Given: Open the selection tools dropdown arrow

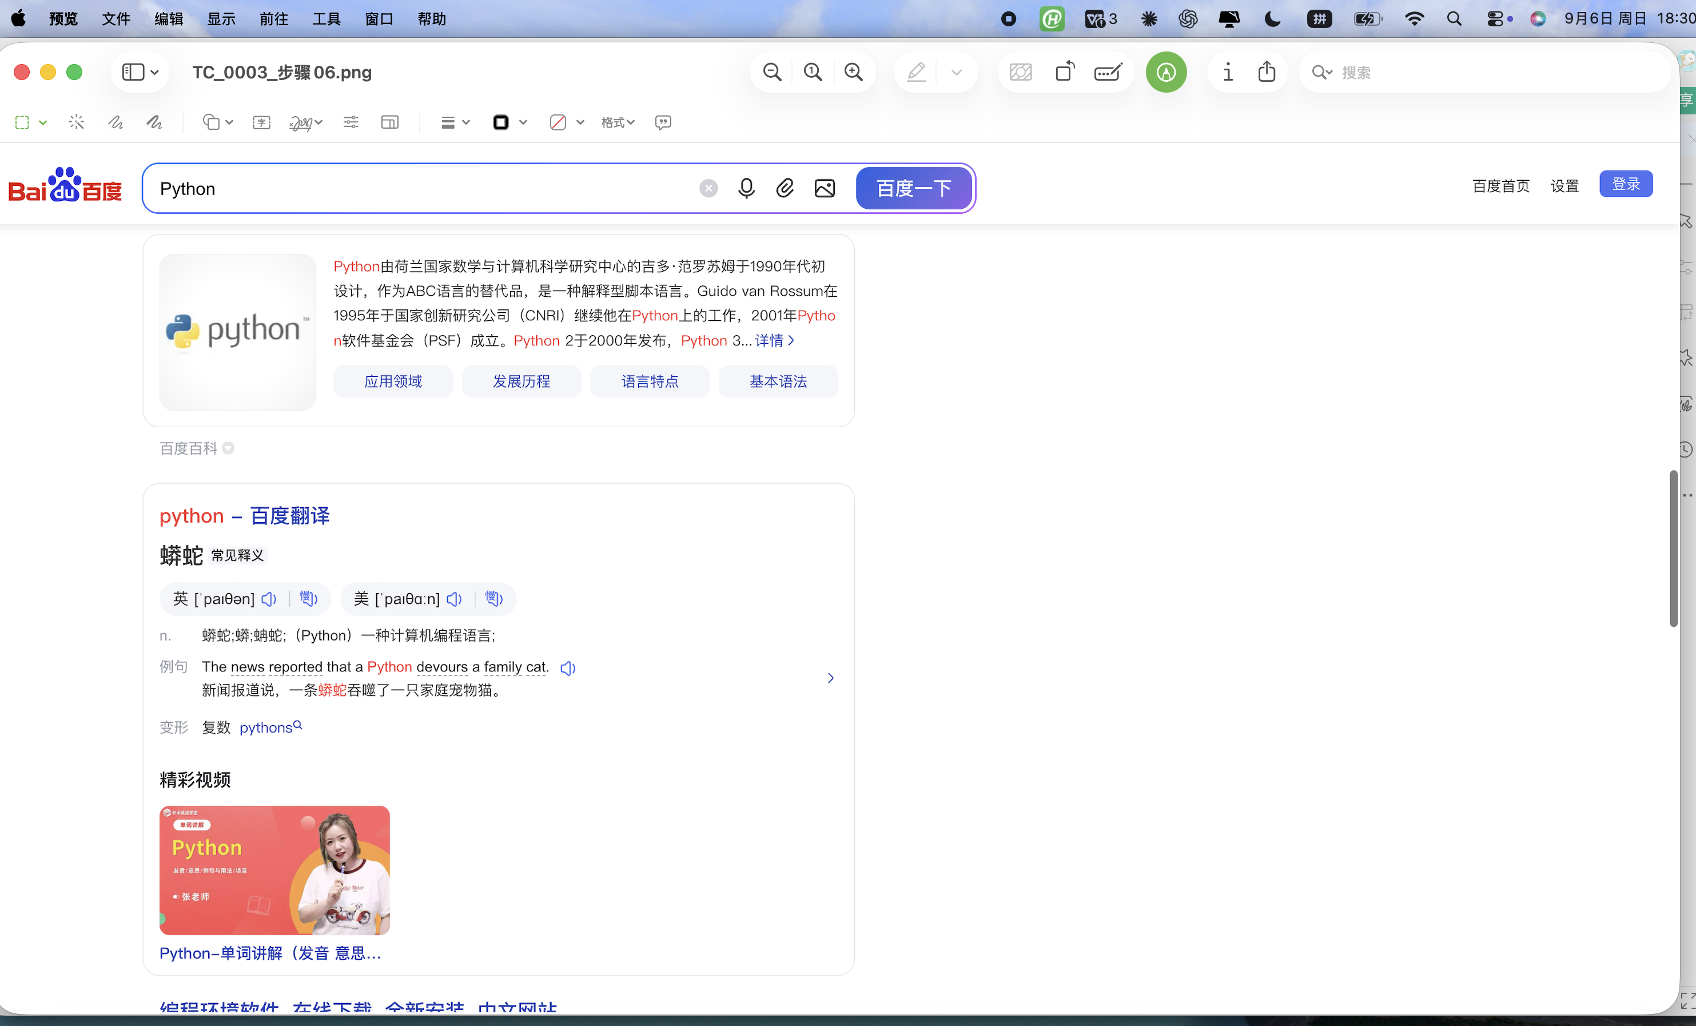Looking at the screenshot, I should pos(43,122).
